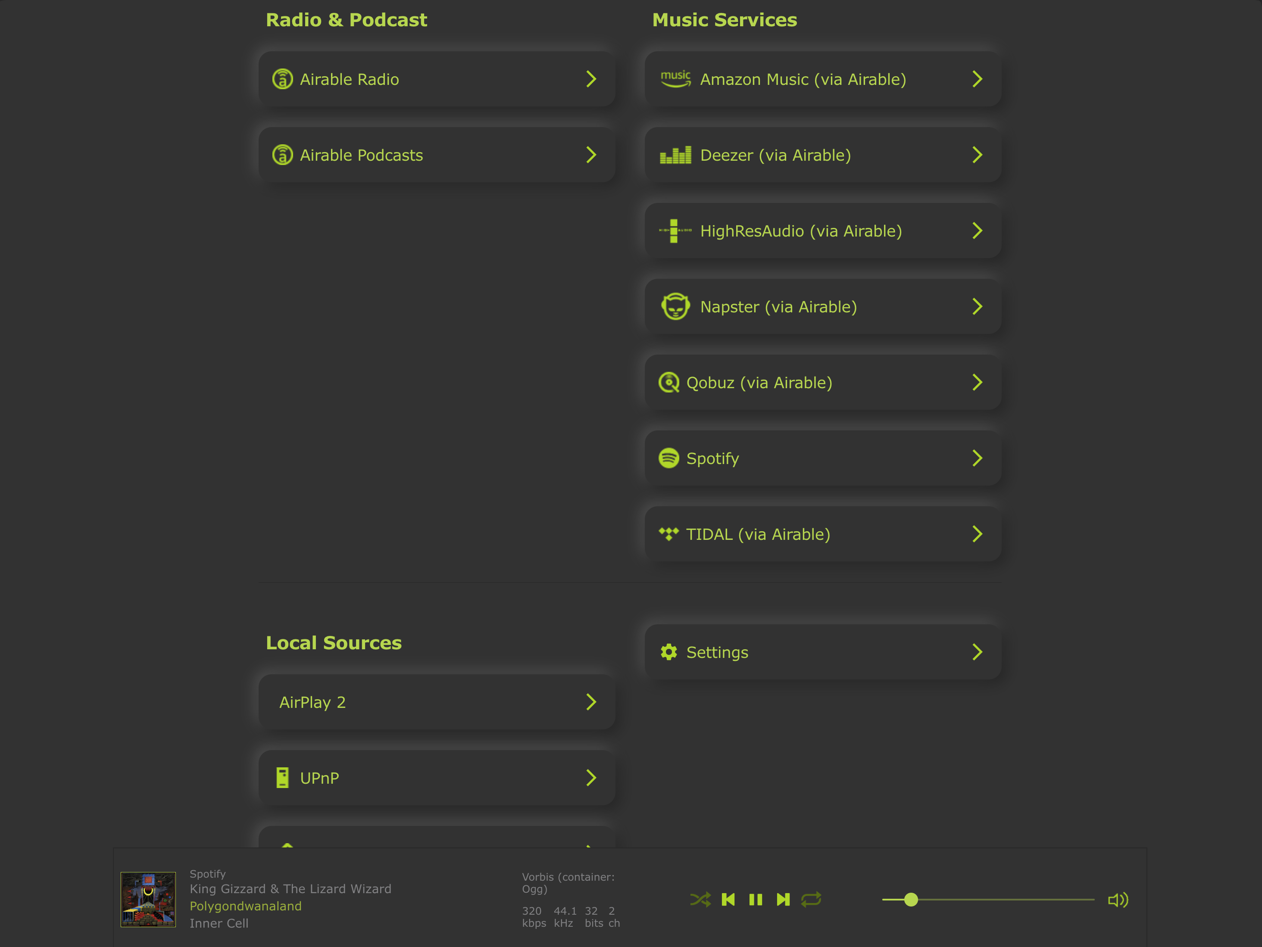The height and width of the screenshot is (947, 1262).
Task: Open the Settings gear icon
Action: click(668, 652)
